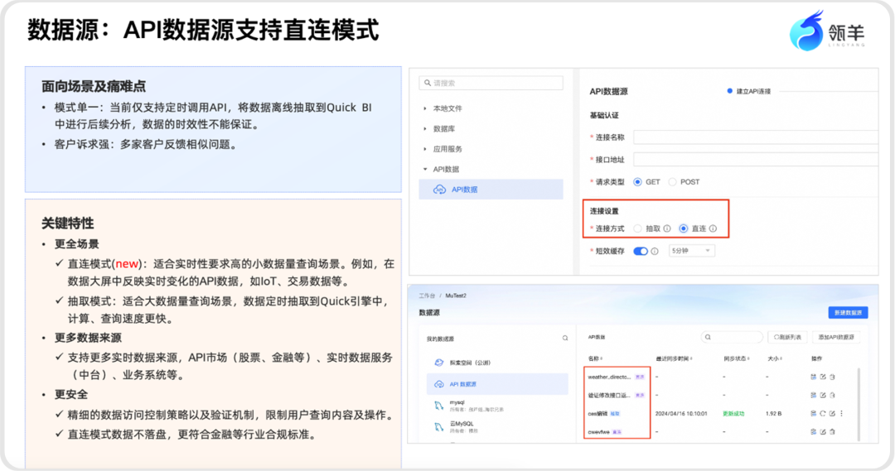Click search field in API数据 table toolbar
The height and width of the screenshot is (471, 895).
[732, 337]
